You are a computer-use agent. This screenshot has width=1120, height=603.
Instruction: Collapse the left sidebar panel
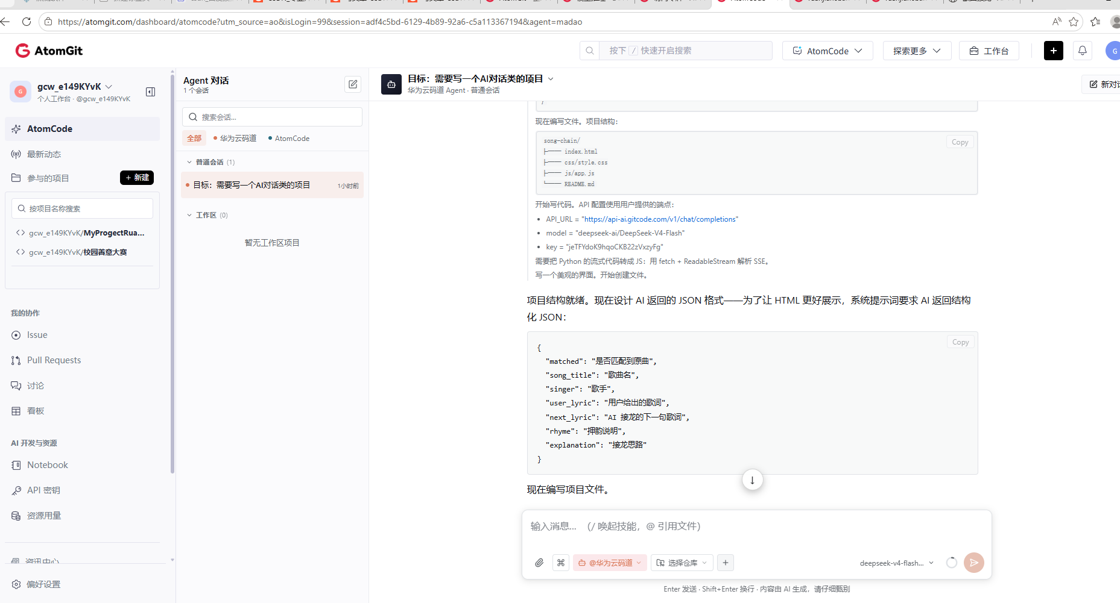[x=151, y=92]
